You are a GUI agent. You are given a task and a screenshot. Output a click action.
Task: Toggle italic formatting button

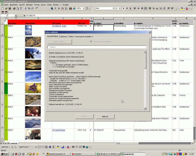pyautogui.click(x=127, y=8)
